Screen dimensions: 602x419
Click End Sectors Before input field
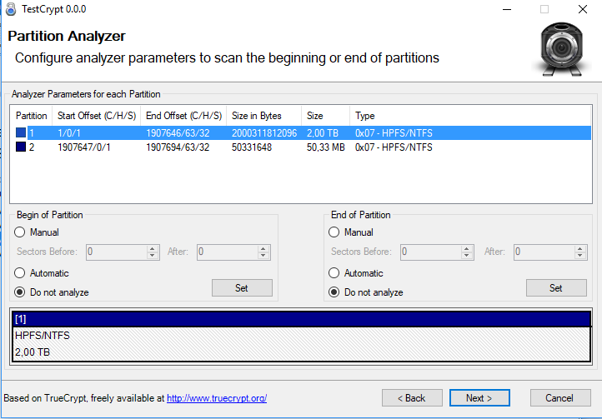point(431,252)
